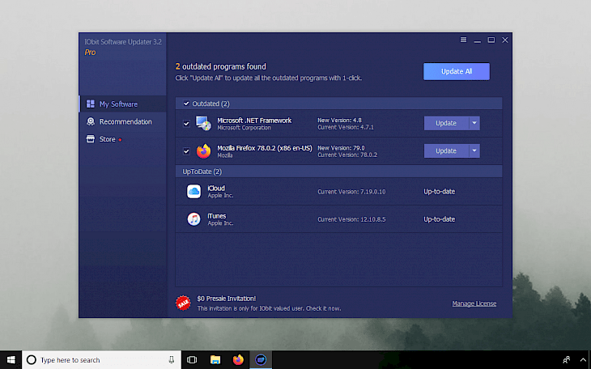
Task: Update Mozilla Firefox 78.0.2
Action: 446,151
